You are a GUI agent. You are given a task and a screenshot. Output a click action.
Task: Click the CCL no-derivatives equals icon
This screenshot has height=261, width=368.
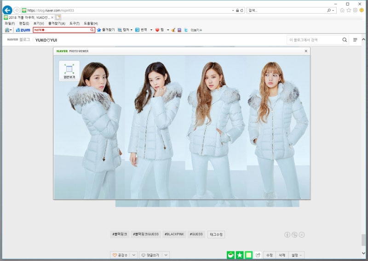tap(302, 234)
